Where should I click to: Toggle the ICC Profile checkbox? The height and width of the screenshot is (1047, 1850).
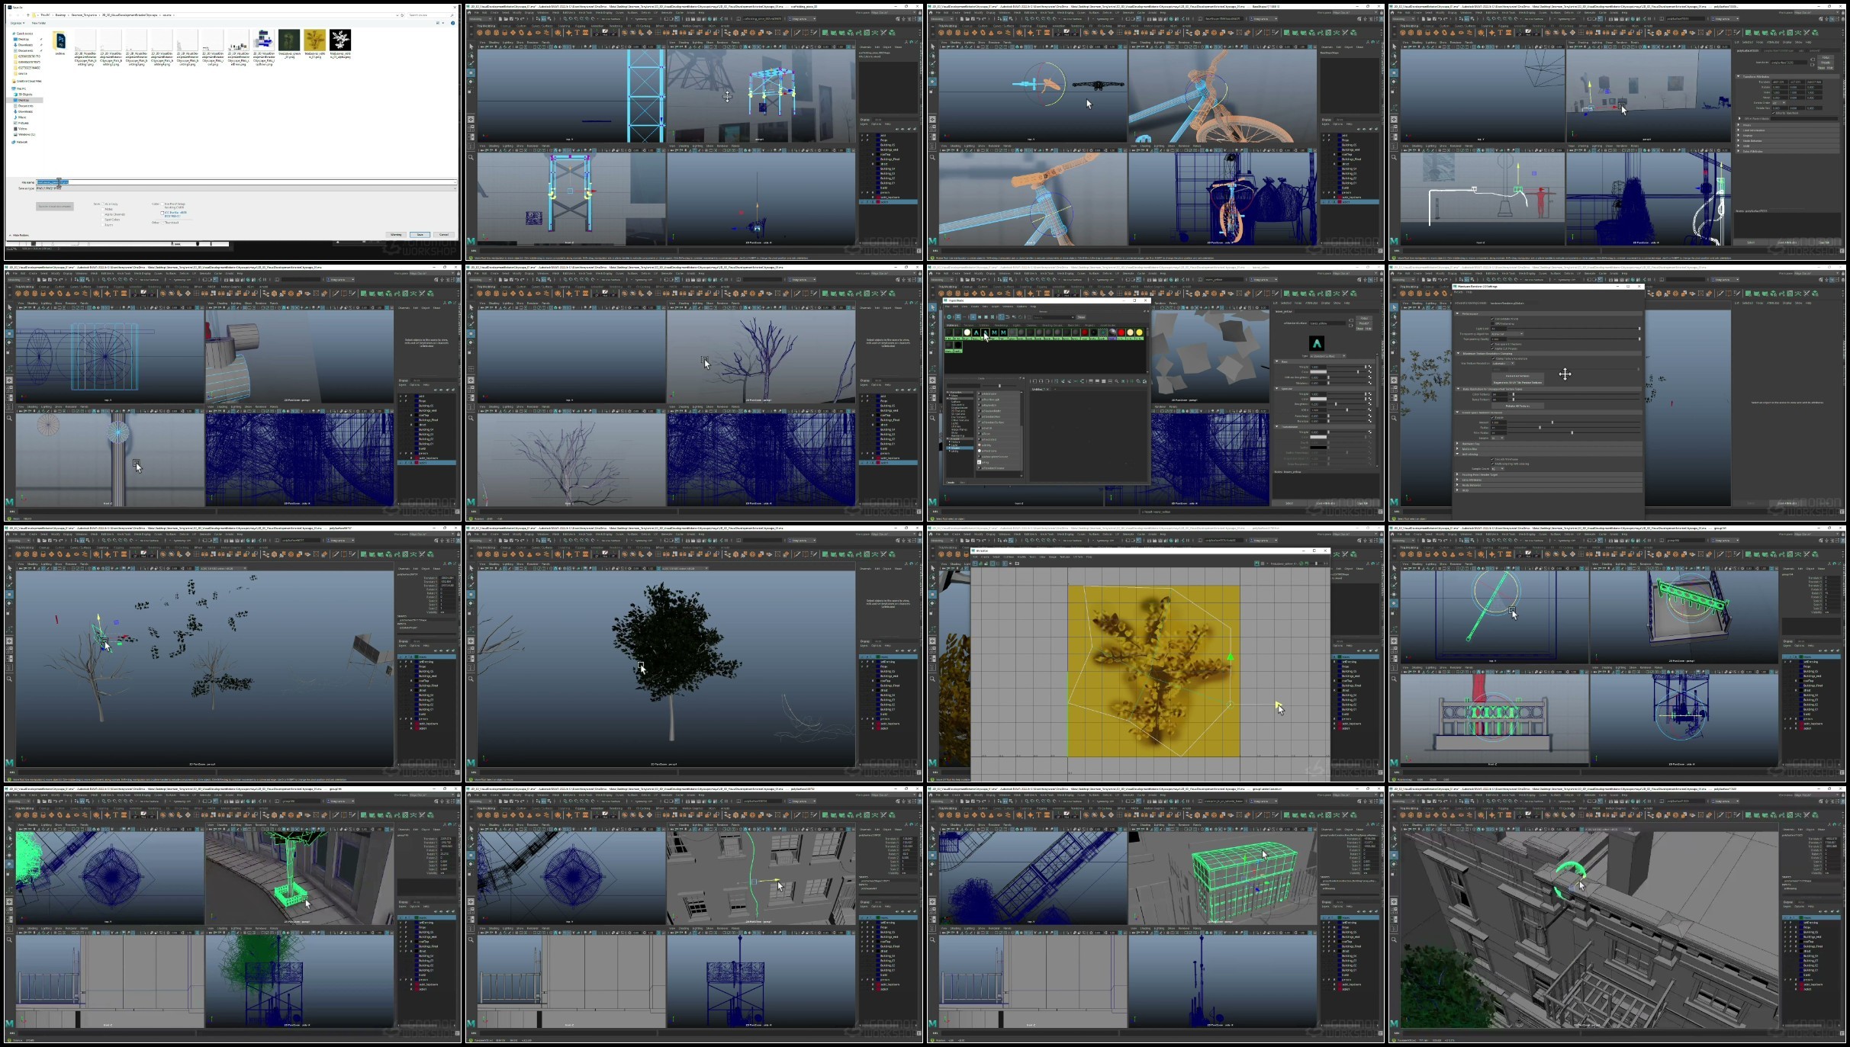point(162,212)
